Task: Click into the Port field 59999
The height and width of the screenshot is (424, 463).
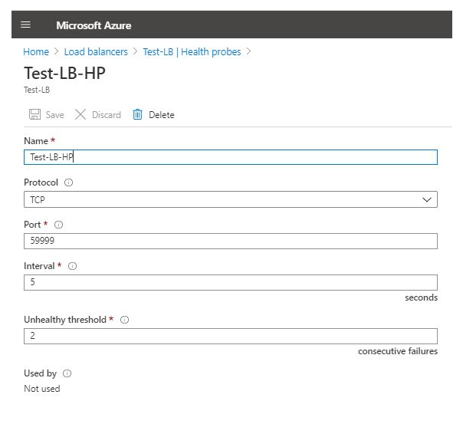Action: [230, 241]
